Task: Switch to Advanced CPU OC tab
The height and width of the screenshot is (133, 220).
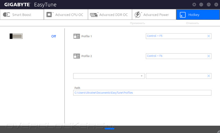Action: (66, 15)
